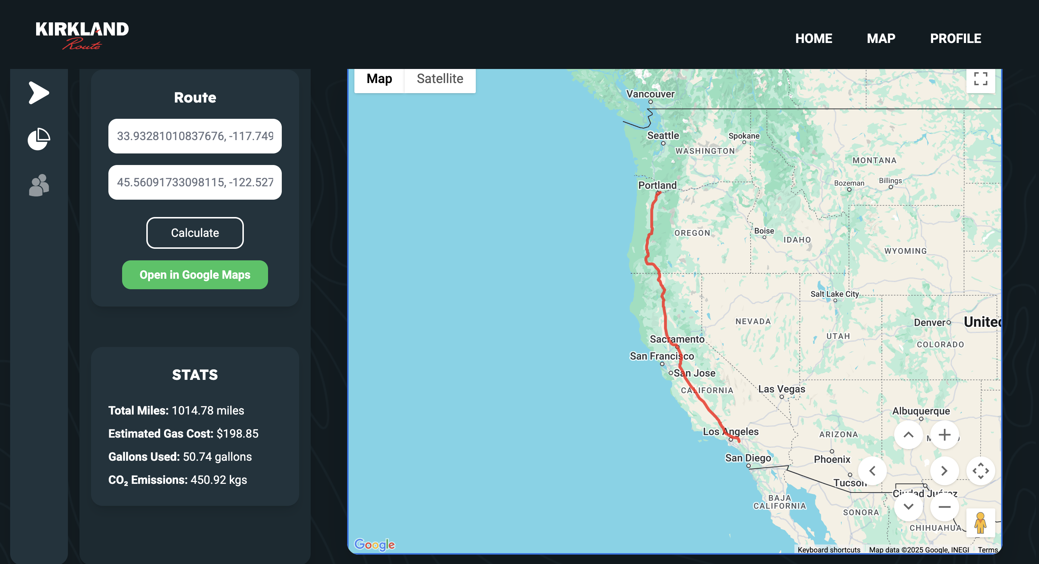The image size is (1039, 564).
Task: Pan the map up with chevron
Action: 908,435
